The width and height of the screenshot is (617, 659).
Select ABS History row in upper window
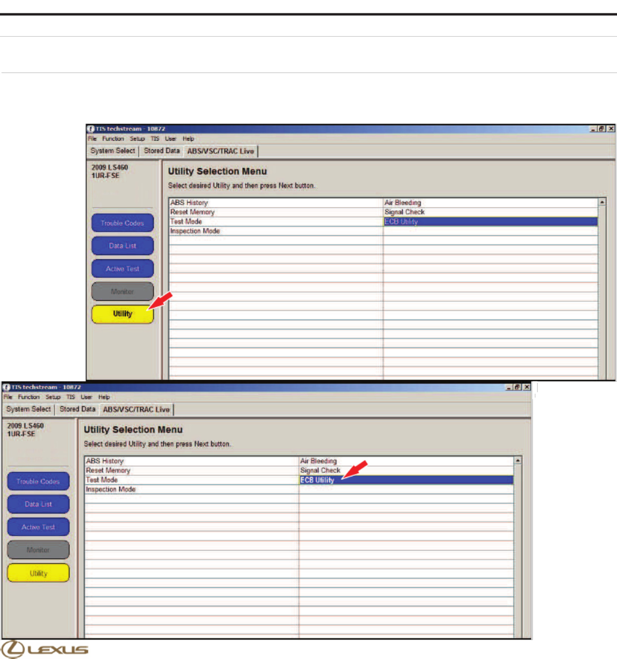[276, 203]
